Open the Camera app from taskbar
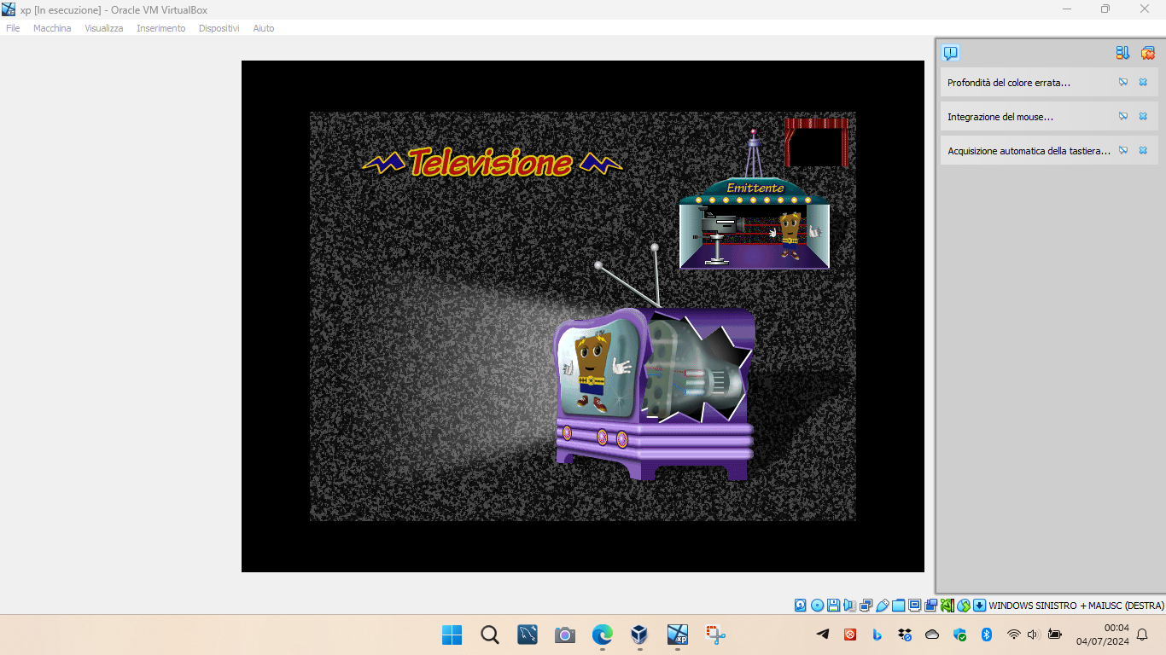 click(x=564, y=635)
